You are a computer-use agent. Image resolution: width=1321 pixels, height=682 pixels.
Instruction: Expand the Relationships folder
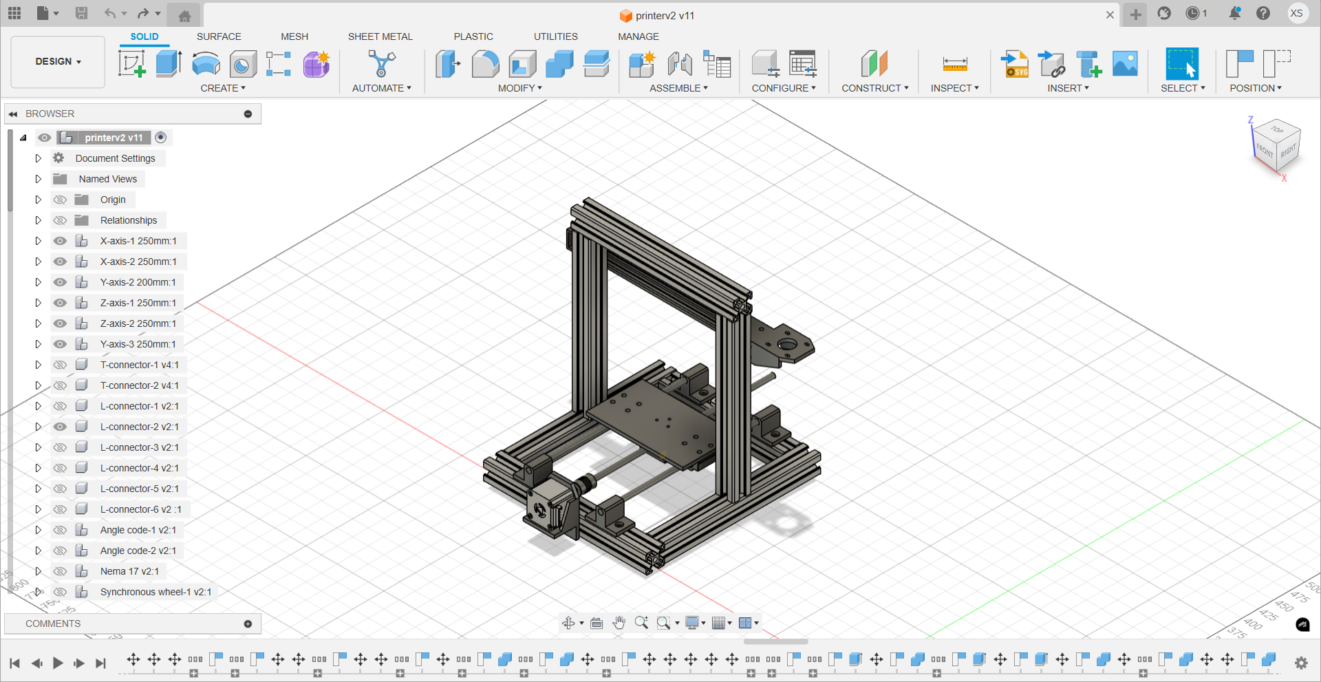[39, 220]
